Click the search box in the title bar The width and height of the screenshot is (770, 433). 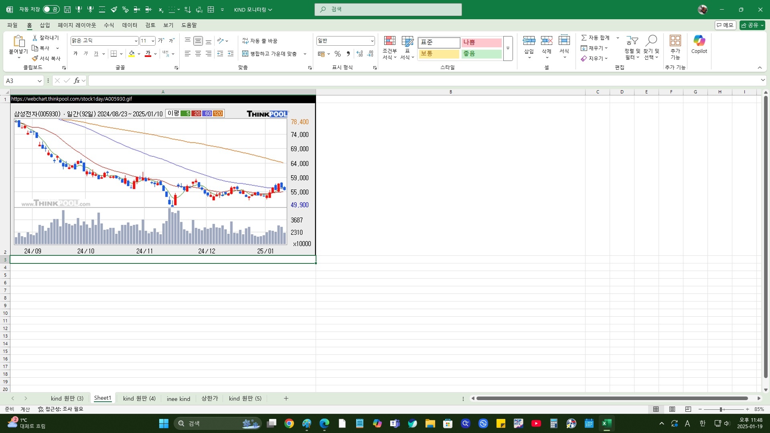click(388, 9)
